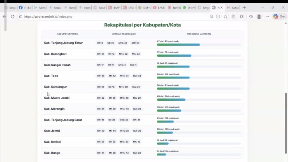
Task: Open the favorites list icon
Action: [x=251, y=16]
